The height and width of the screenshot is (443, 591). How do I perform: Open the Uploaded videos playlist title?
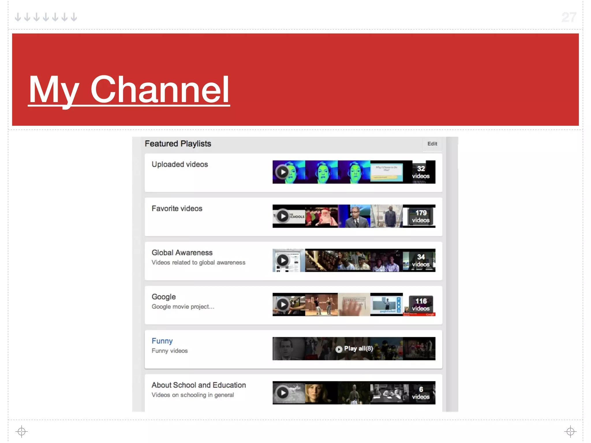[x=179, y=164]
